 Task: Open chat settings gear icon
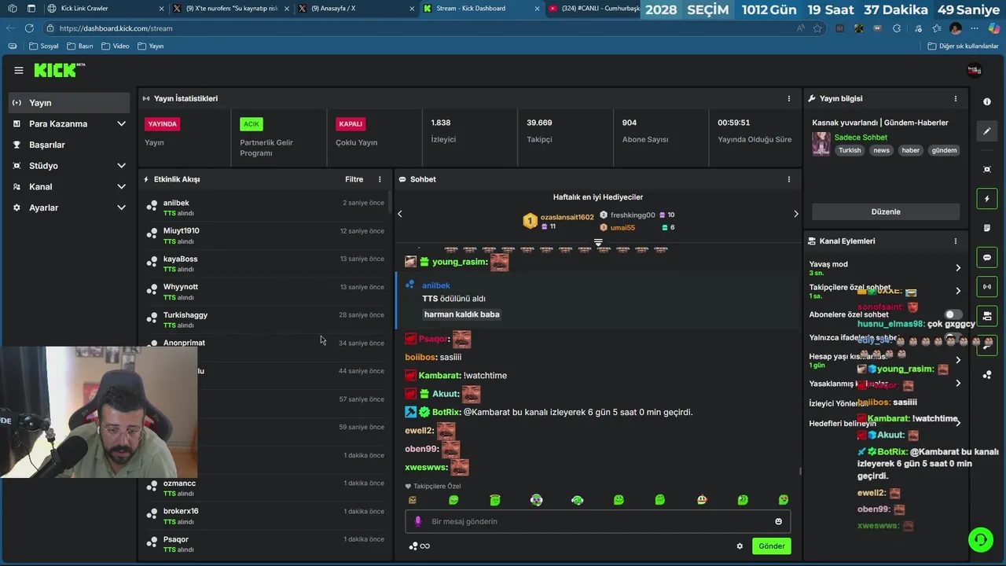(x=740, y=546)
